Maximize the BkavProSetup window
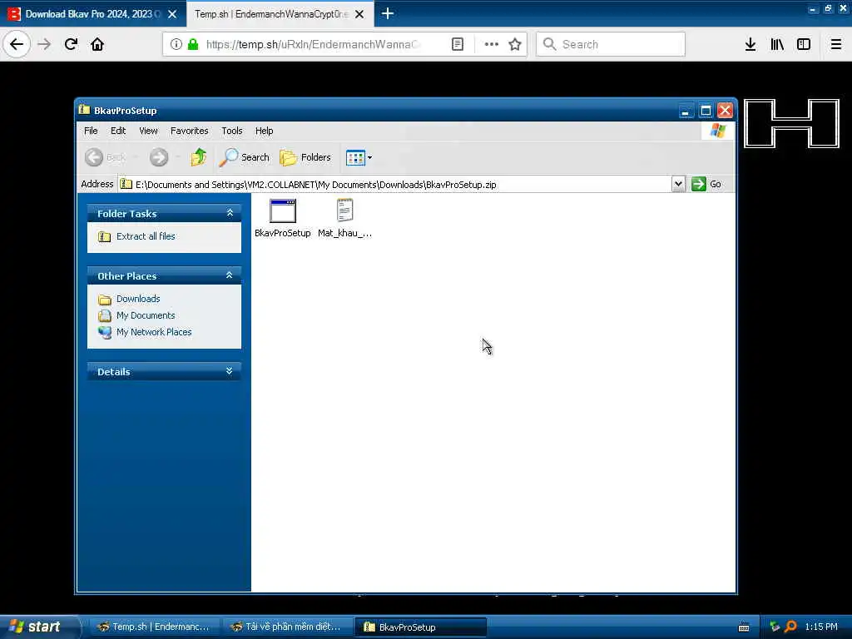Screen dimensions: 852x639 click(706, 111)
